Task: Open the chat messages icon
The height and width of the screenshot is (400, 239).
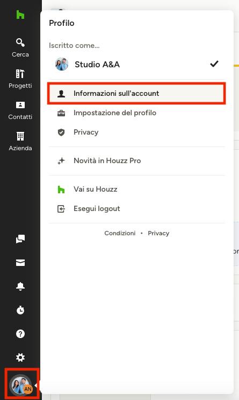Action: click(x=20, y=239)
